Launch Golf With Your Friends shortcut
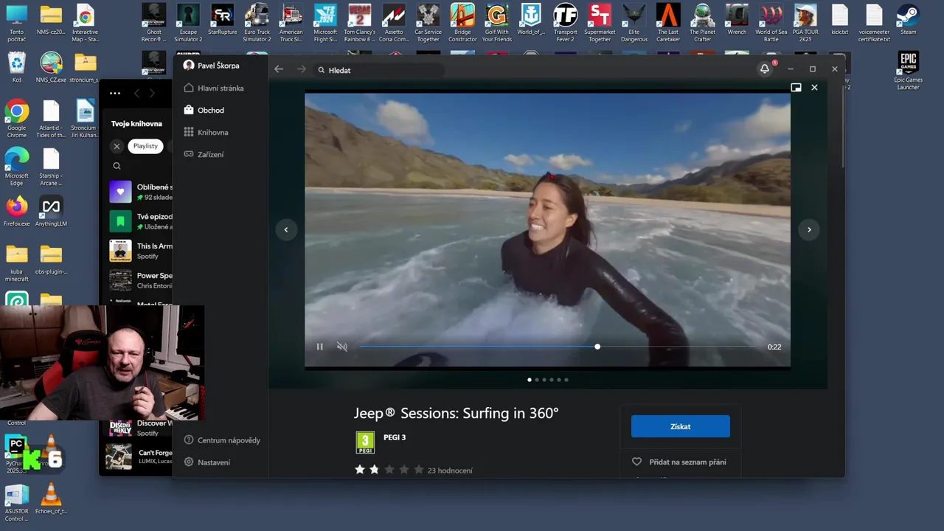The height and width of the screenshot is (531, 944). (497, 23)
